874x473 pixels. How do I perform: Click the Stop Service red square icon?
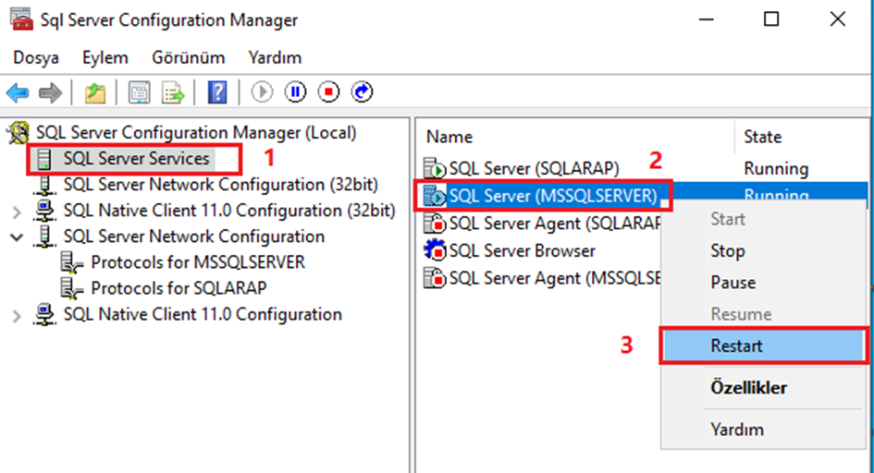(x=329, y=91)
